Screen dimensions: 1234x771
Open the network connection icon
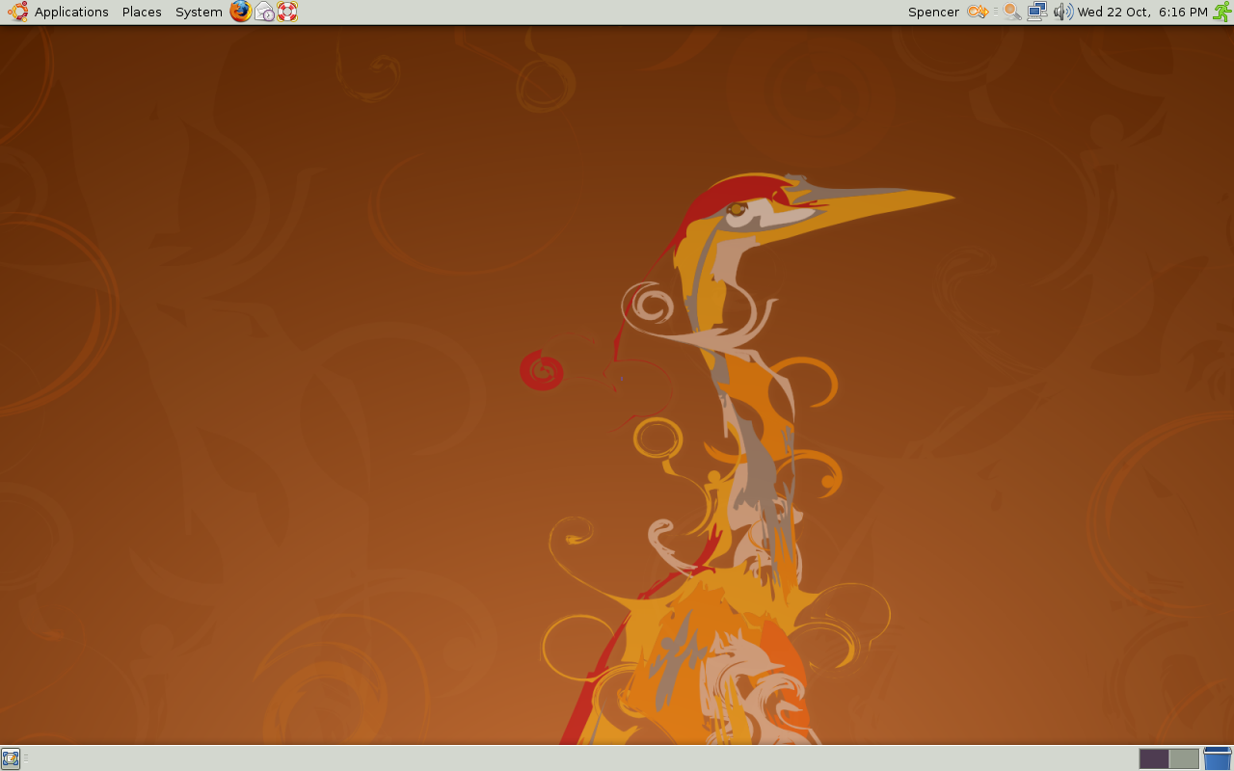pyautogui.click(x=1037, y=12)
